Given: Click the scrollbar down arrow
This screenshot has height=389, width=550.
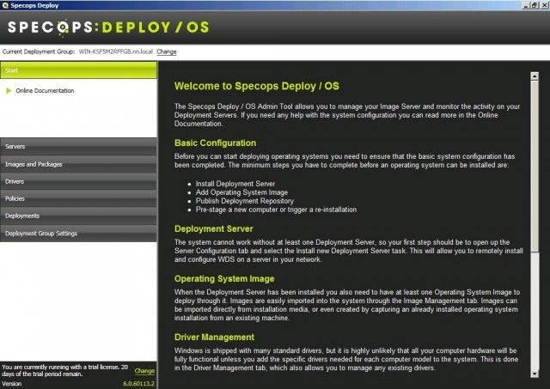Looking at the screenshot, I should (535, 374).
